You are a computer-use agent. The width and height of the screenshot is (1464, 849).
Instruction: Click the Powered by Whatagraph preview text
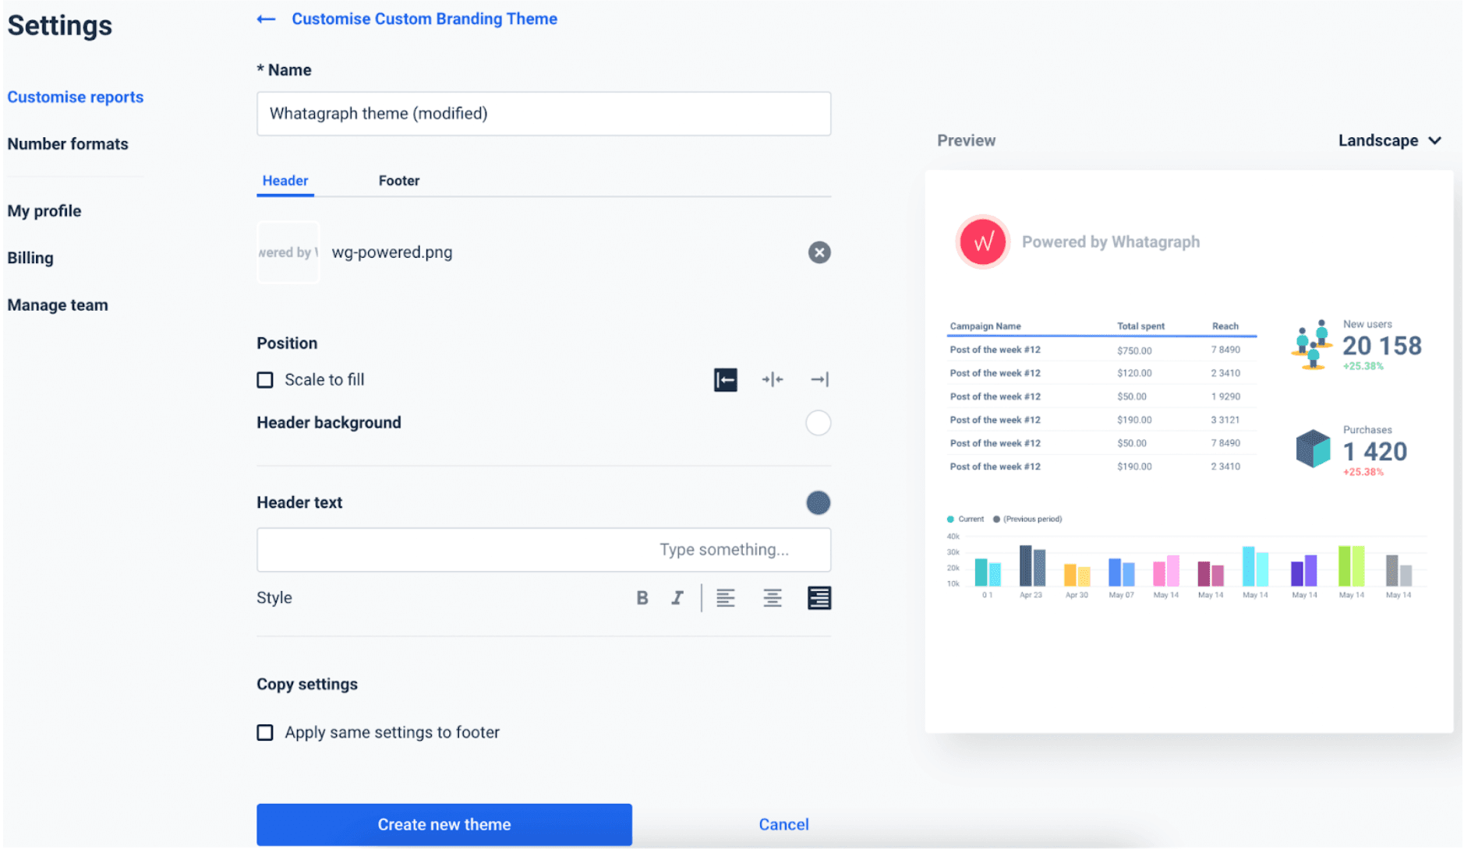(x=1110, y=242)
